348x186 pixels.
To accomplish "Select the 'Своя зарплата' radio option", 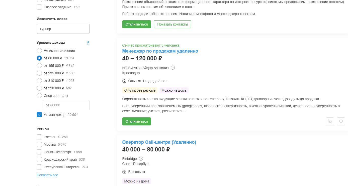I will tap(39, 96).
